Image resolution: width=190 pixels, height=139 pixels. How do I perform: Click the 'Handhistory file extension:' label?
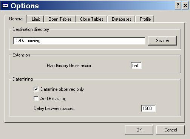click(70, 66)
